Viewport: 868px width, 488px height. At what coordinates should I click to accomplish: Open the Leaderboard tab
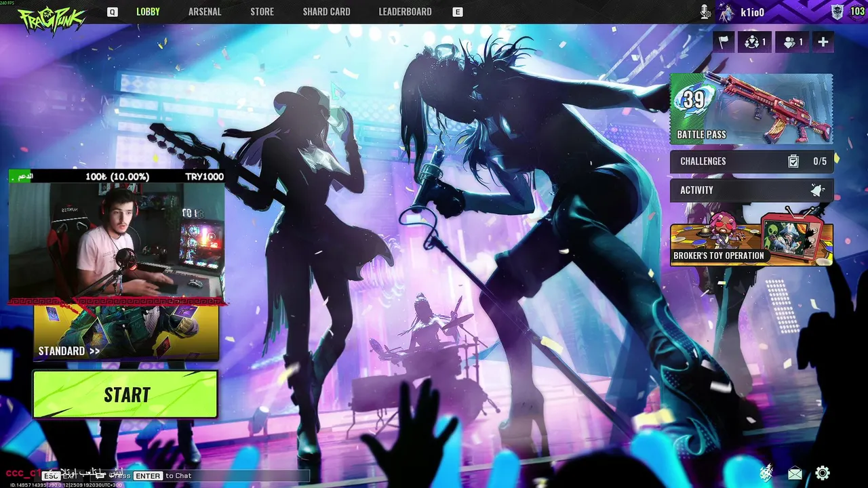pyautogui.click(x=405, y=12)
